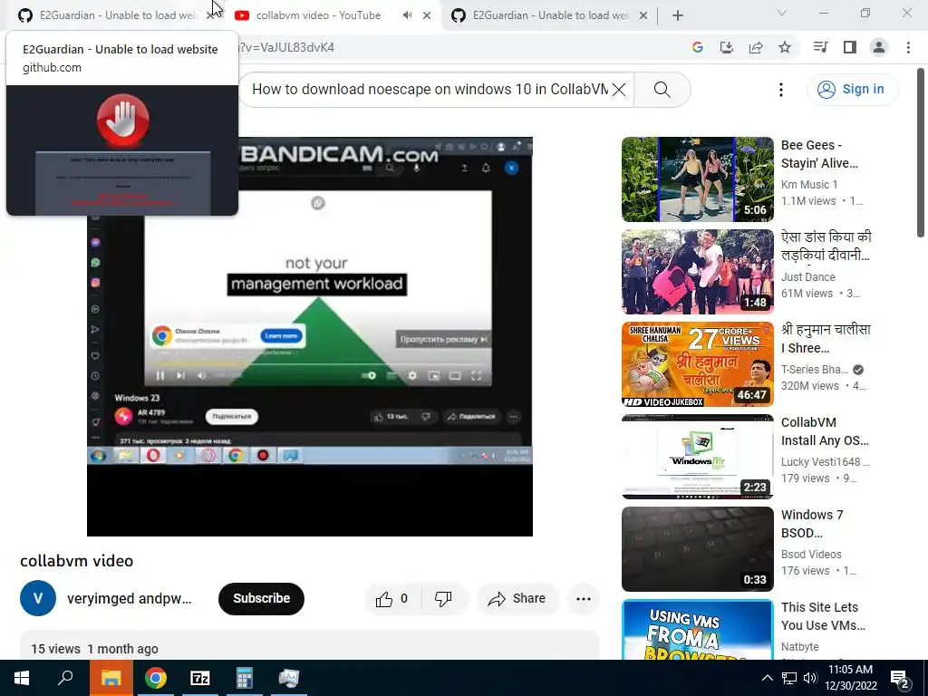Viewport: 928px width, 696px height.
Task: Click the Sign in button
Action: [x=852, y=90]
